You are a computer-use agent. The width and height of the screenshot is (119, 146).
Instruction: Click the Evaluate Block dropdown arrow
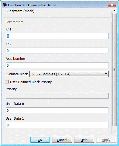coord(106,74)
